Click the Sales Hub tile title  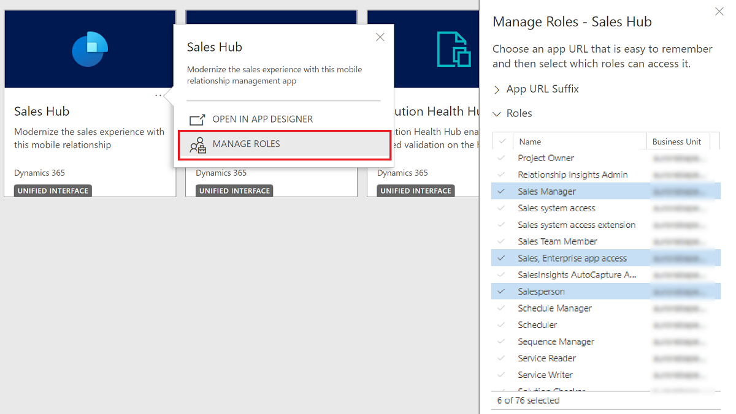click(x=42, y=111)
